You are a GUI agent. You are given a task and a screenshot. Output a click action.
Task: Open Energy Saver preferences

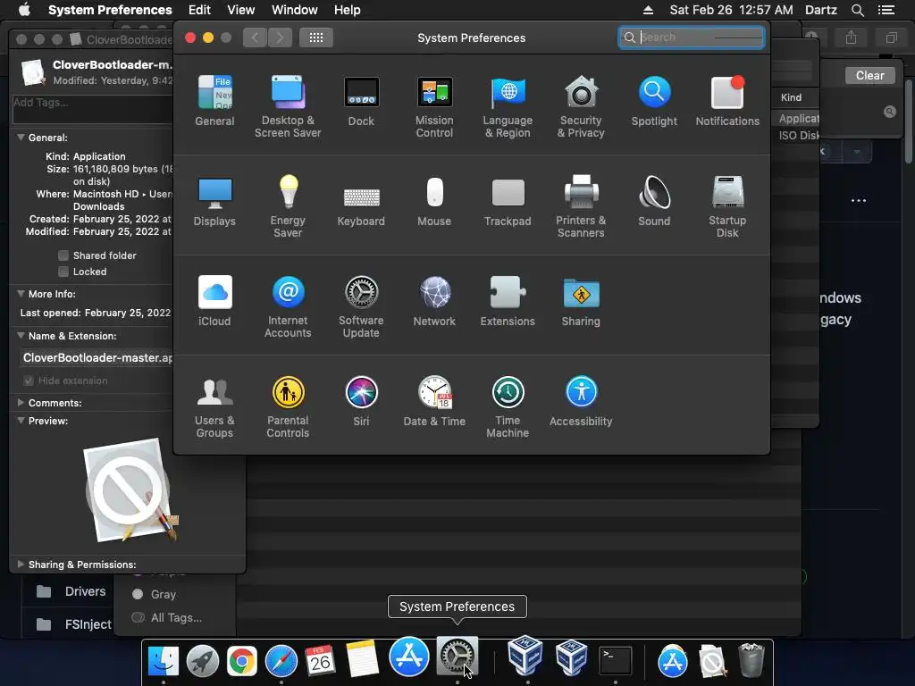click(288, 206)
